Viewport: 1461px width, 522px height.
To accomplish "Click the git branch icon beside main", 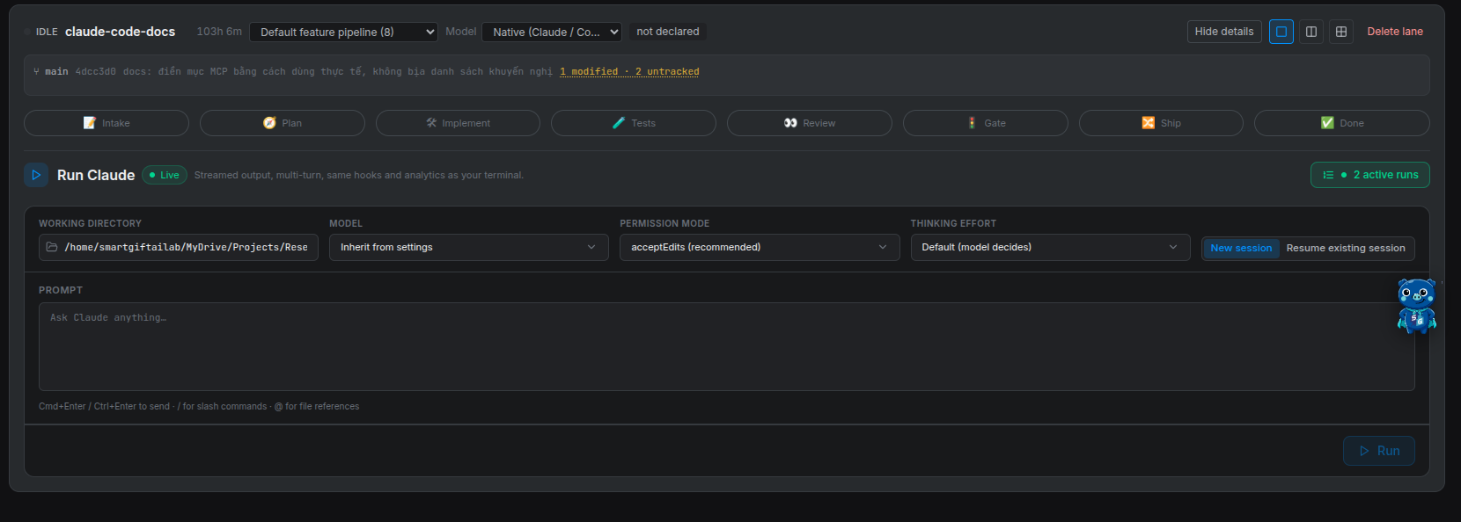I will pos(36,71).
